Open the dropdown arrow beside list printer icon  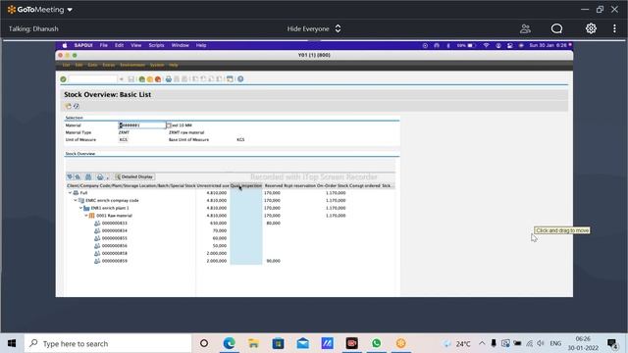[x=107, y=177]
